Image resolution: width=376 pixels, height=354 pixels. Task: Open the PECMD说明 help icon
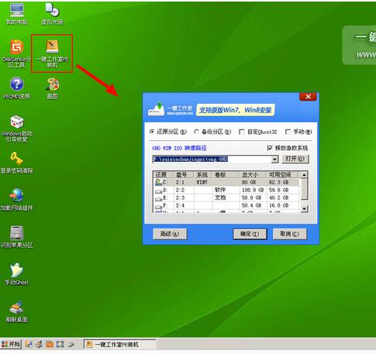pos(17,88)
